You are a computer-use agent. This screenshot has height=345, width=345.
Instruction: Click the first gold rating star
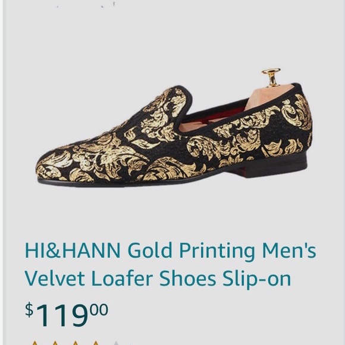click(34, 343)
